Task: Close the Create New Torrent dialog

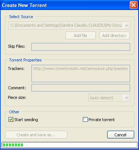Action: [133, 5]
